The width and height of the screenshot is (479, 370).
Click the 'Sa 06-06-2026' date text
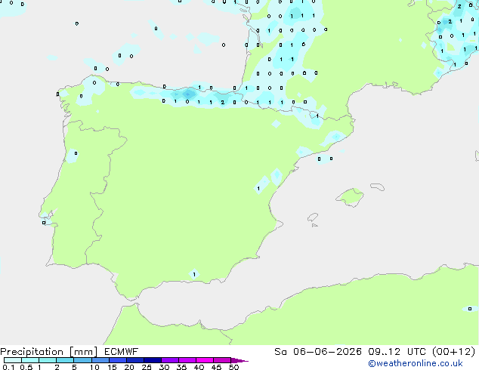click(x=318, y=352)
